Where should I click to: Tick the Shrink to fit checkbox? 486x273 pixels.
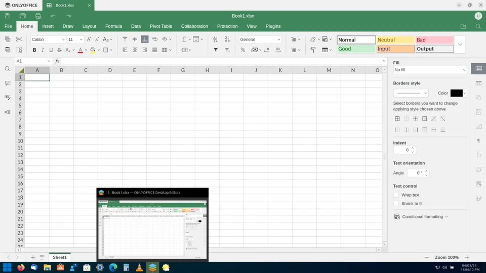(x=396, y=203)
